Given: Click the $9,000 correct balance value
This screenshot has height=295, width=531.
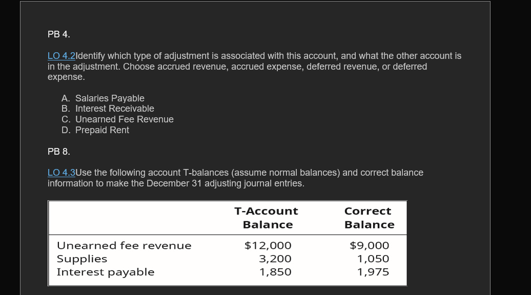Looking at the screenshot, I should coord(370,246).
